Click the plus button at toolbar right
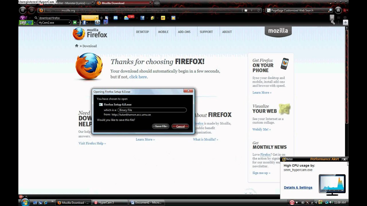Screen dimensions: 367x206 pyautogui.click(x=345, y=22)
